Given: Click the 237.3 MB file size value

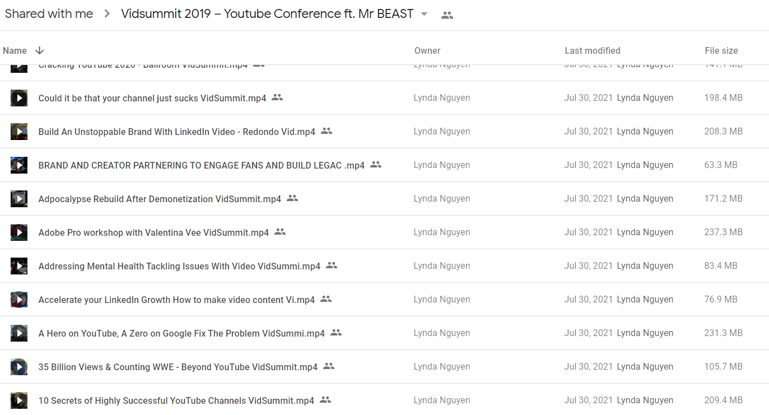Looking at the screenshot, I should tap(724, 232).
